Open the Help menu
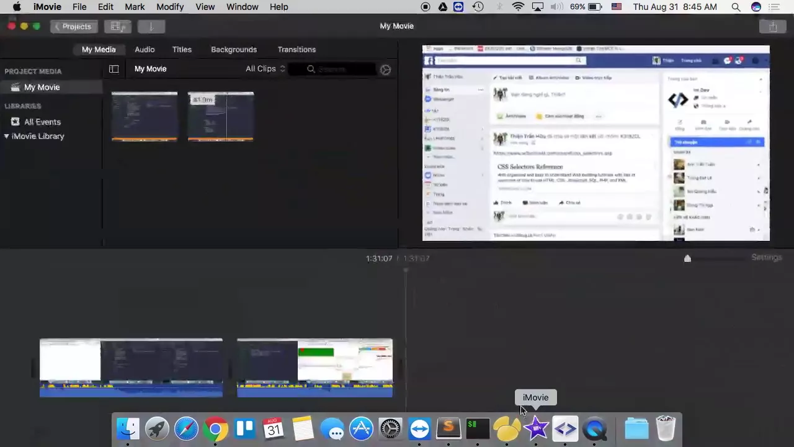Screen dimensions: 794x447 (279, 7)
